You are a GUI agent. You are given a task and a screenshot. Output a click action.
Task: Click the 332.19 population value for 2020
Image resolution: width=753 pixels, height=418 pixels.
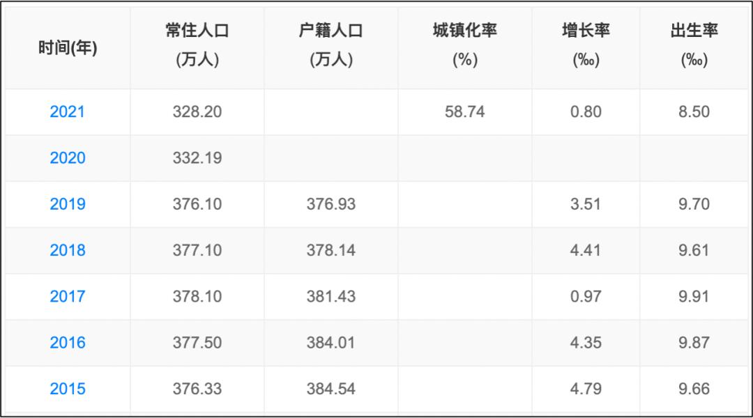(x=197, y=158)
